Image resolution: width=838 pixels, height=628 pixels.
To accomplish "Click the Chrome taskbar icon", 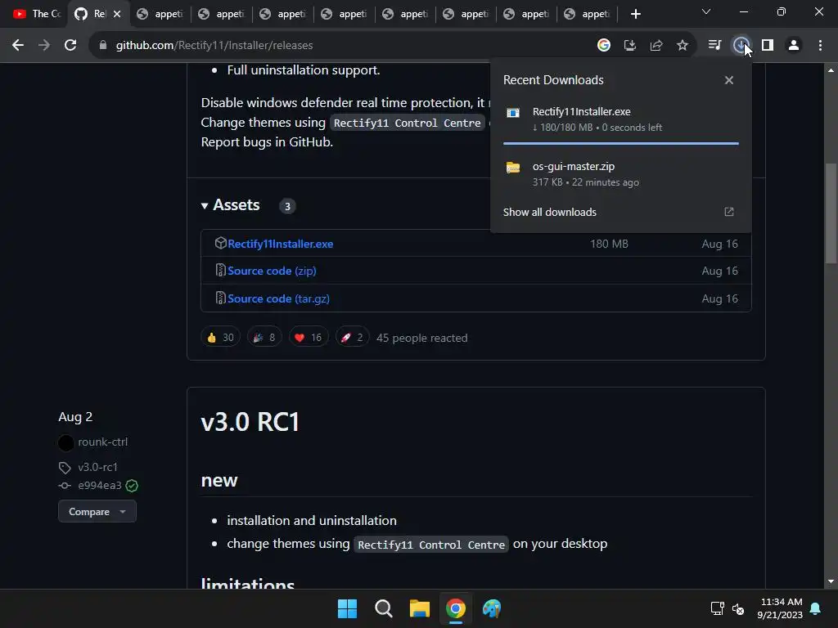I will point(455,608).
